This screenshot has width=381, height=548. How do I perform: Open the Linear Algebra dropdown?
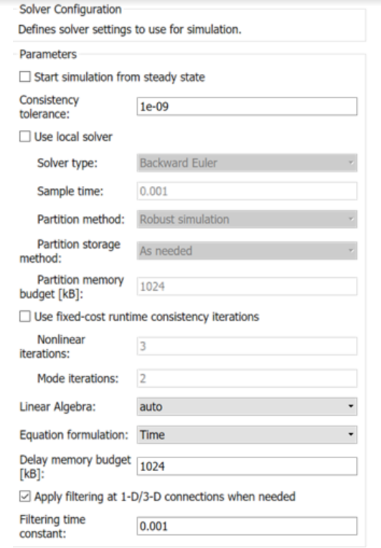tap(247, 407)
